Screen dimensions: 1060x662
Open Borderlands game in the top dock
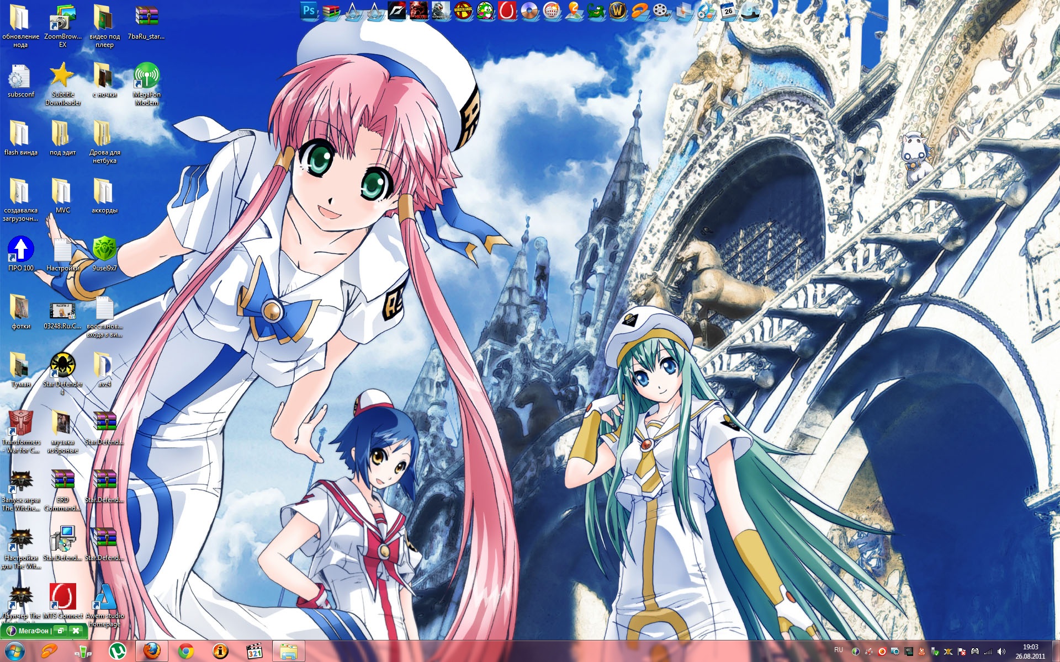tap(463, 10)
